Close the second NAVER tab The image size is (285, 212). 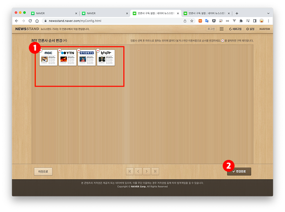click(127, 13)
